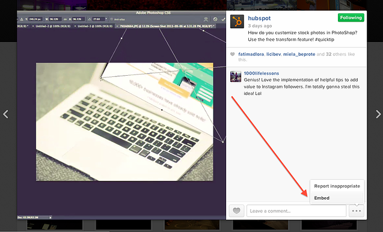Switch to the Untitled-2 document tab
Viewport: 383px width, 232px height.
(x=52, y=26)
